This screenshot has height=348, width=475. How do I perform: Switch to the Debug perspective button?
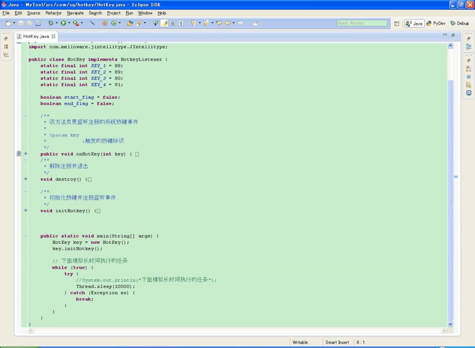[x=459, y=23]
